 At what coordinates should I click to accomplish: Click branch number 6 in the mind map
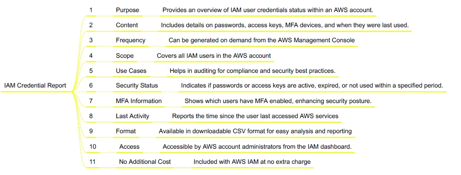91,85
